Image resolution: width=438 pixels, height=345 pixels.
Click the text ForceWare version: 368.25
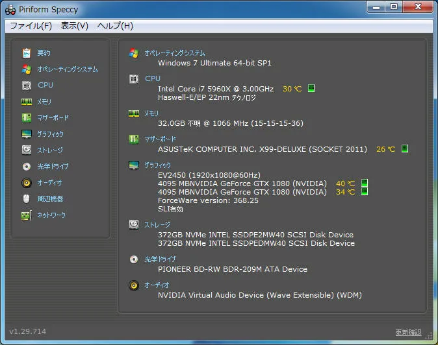pos(208,200)
